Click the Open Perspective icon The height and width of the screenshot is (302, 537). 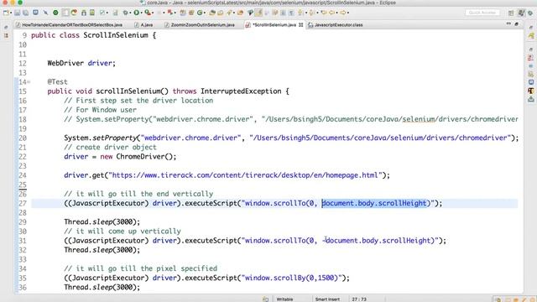pos(511,13)
